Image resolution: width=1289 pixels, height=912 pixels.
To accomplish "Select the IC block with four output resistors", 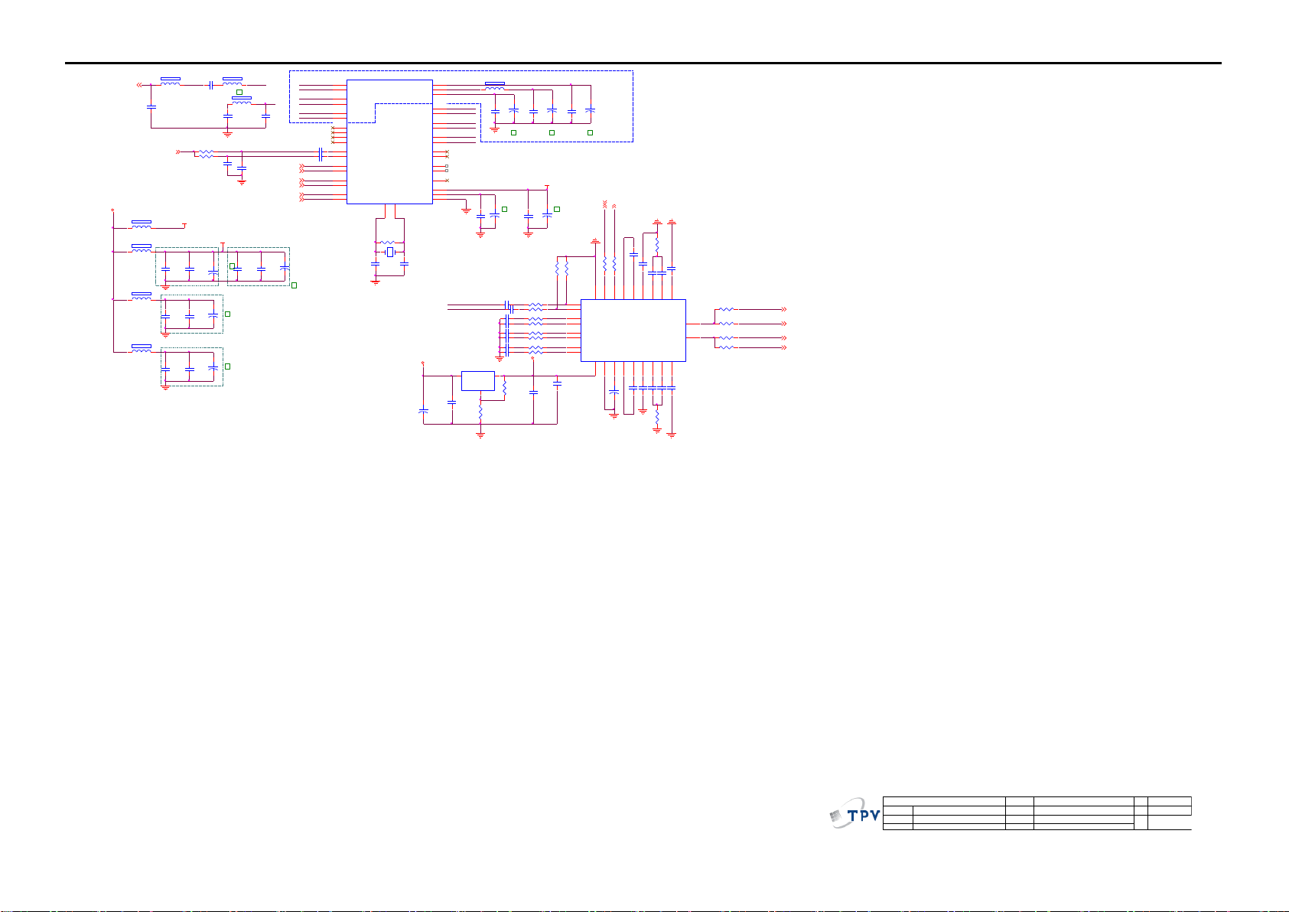I will pos(633,331).
